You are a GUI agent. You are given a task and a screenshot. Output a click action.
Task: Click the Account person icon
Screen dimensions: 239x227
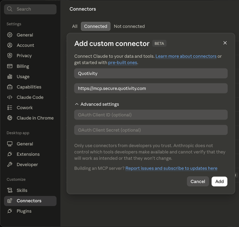click(x=10, y=45)
